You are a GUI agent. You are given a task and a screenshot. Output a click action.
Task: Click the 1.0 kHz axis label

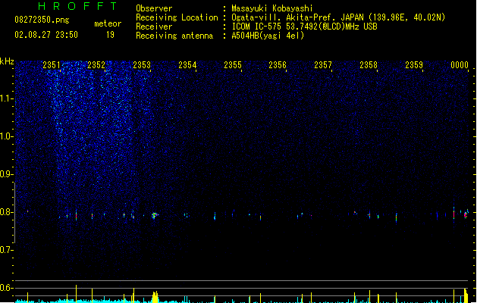coord(6,136)
